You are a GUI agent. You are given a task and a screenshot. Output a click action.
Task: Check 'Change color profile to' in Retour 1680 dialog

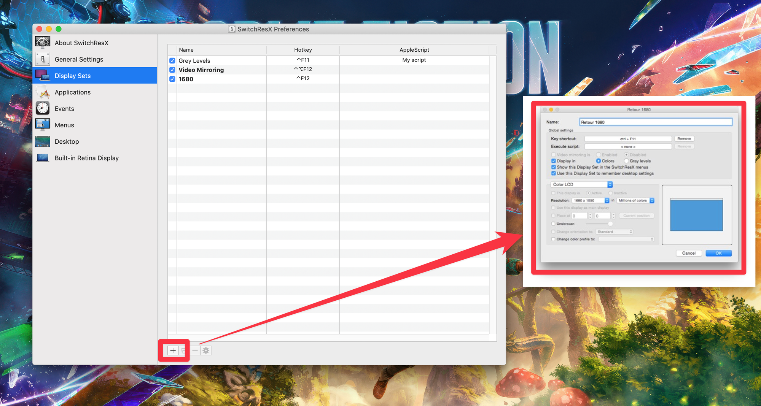554,239
